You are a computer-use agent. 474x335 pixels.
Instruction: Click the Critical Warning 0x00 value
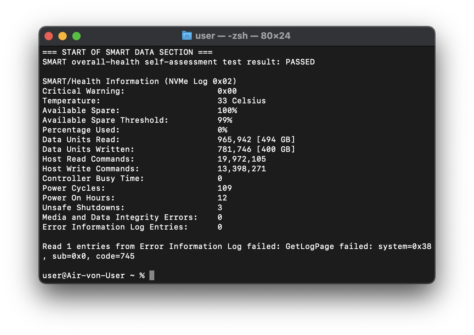click(227, 91)
